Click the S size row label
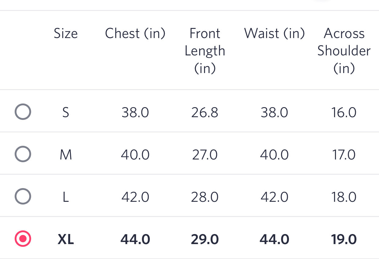Screen dimensions: 379x259 [x=66, y=112]
